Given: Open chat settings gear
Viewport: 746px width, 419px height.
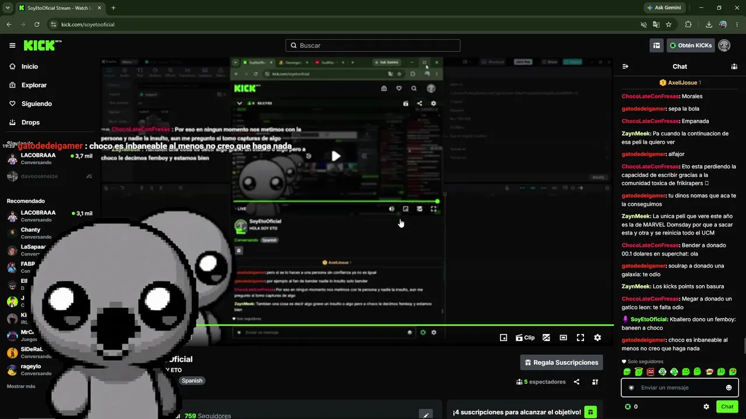Looking at the screenshot, I should [x=706, y=407].
